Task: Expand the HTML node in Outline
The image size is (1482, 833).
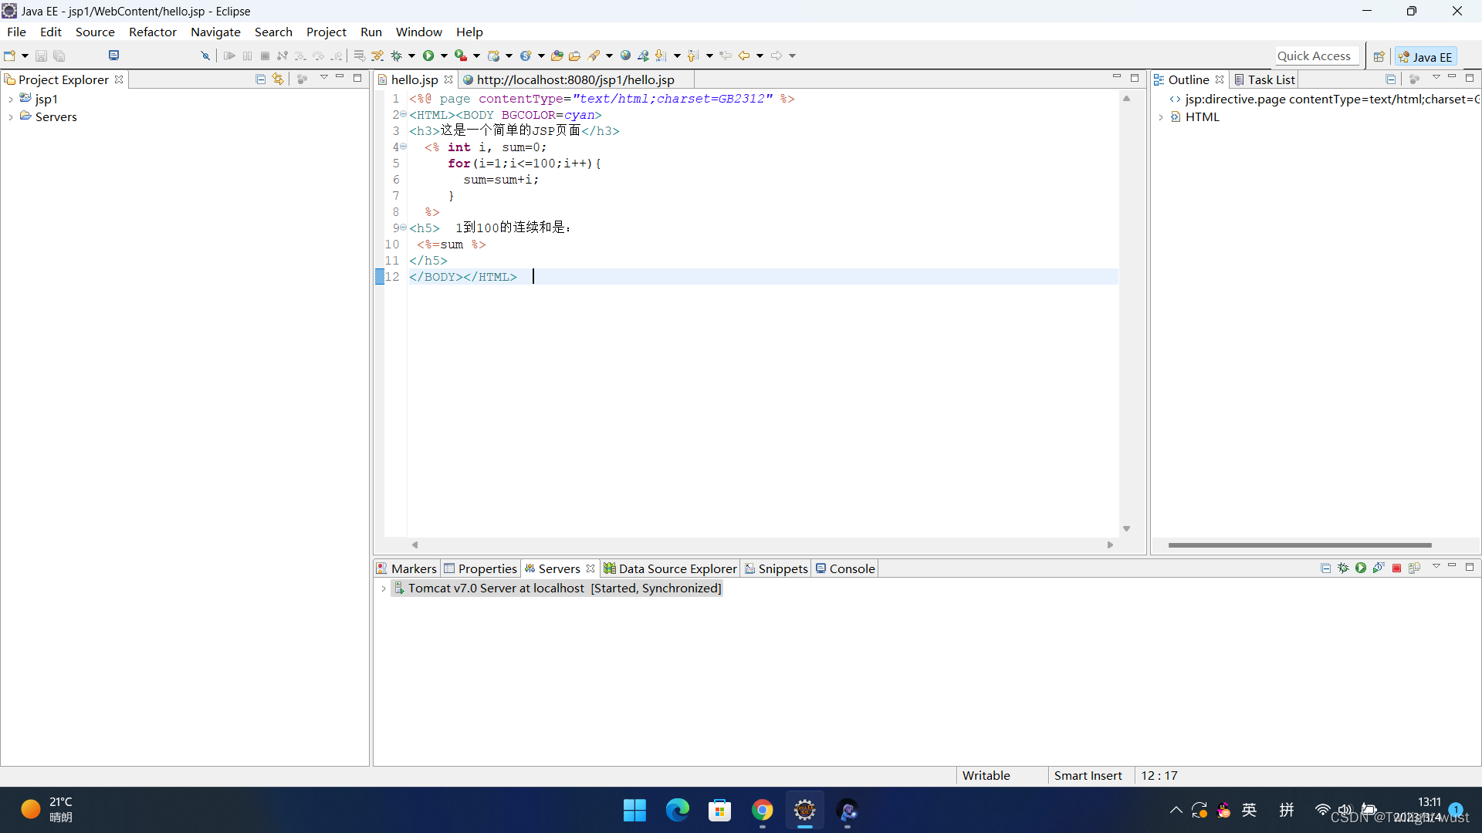Action: click(1161, 117)
